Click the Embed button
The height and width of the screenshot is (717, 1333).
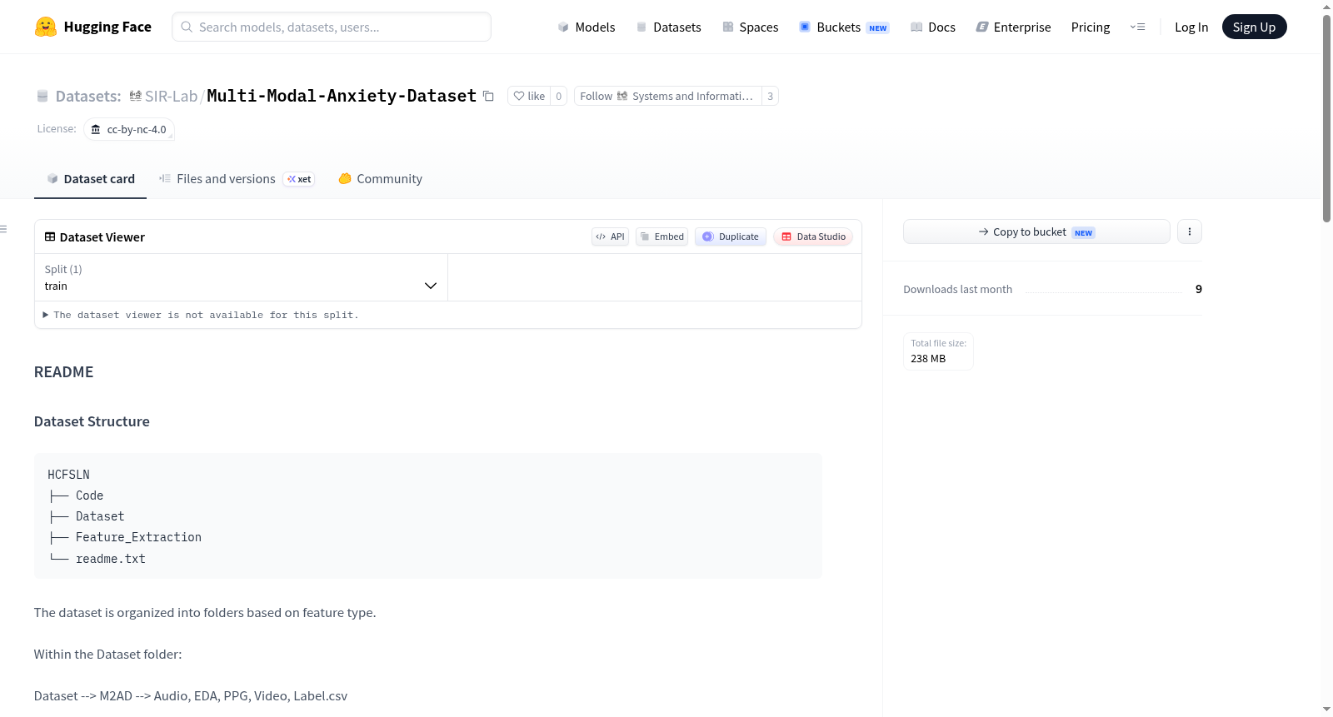click(662, 237)
